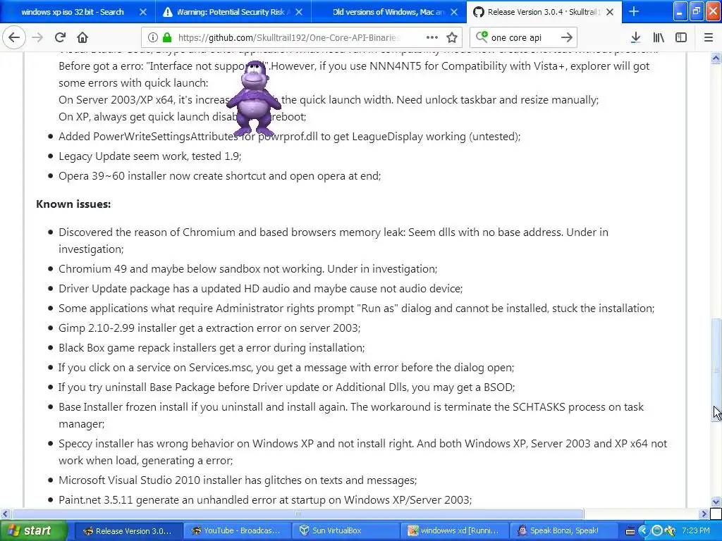Click the 'Paint.net 3.5.11' bullet text

[265, 500]
